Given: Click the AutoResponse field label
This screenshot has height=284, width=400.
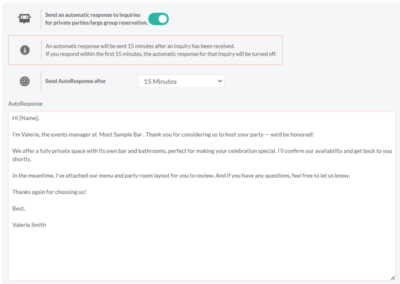Looking at the screenshot, I should (26, 104).
